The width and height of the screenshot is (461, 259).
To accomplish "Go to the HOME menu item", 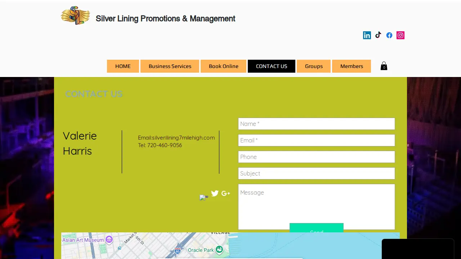I will 123,66.
